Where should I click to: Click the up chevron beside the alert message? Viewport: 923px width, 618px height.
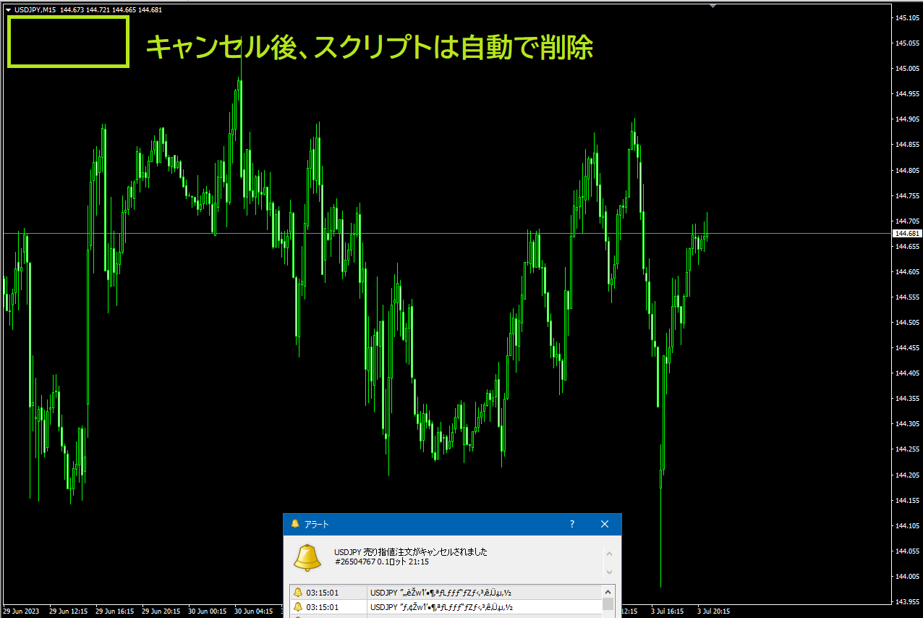pos(608,552)
